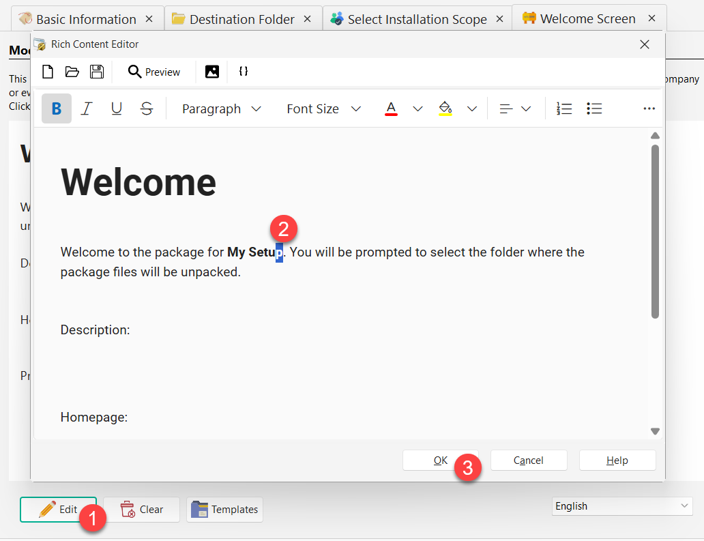Open a file in the Rich Content Editor
This screenshot has height=541, width=704.
point(72,72)
